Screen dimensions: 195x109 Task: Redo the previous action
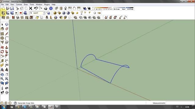pyautogui.click(x=41, y=8)
